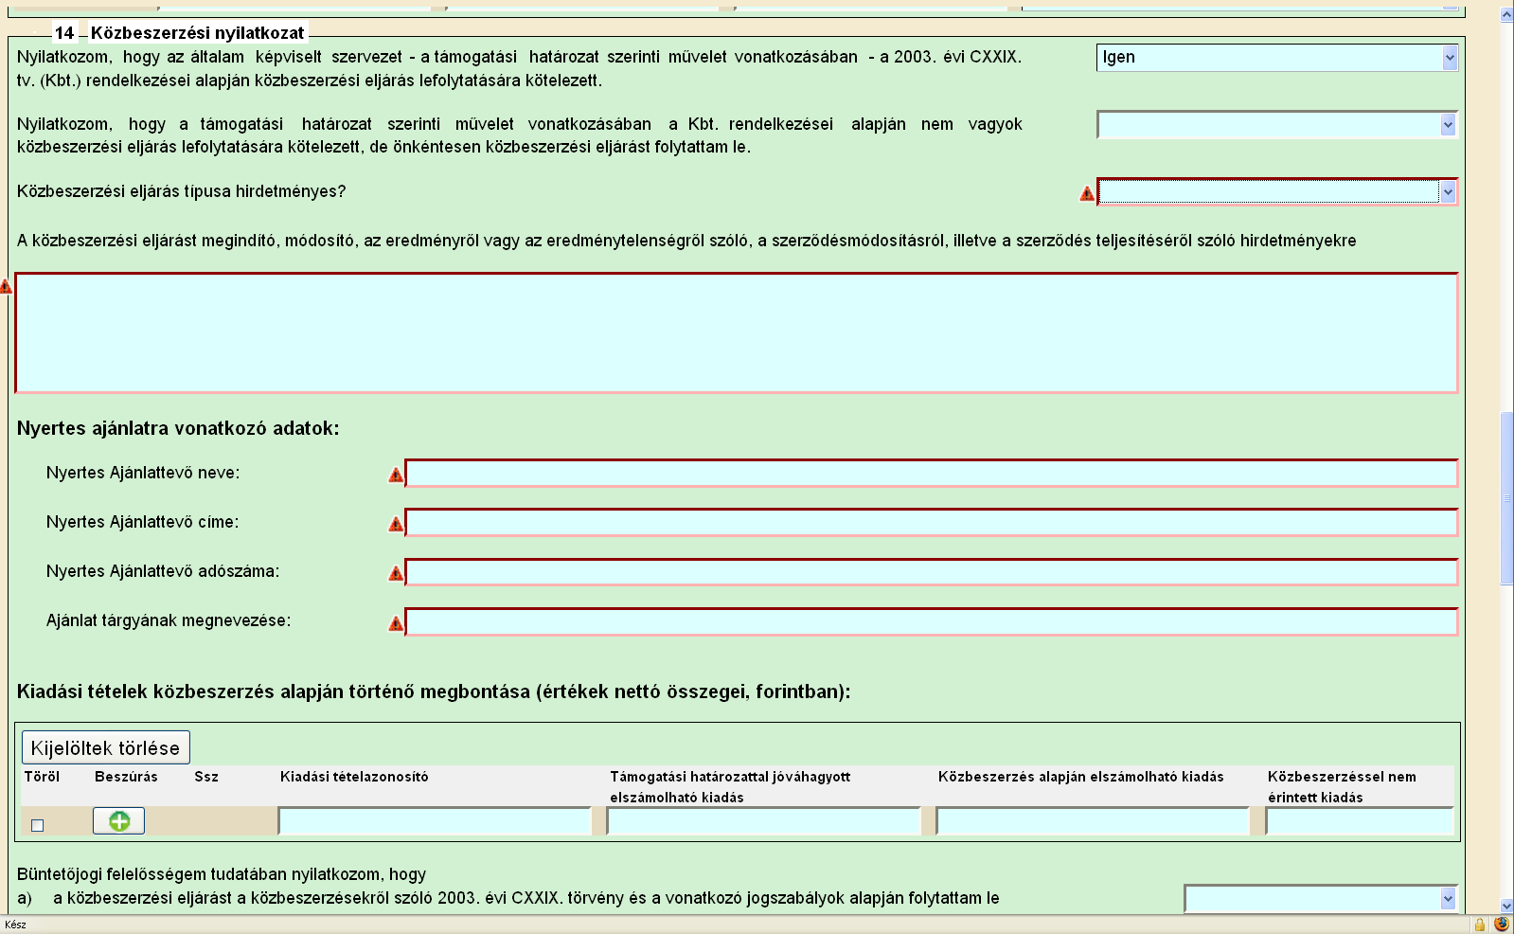1514x934 pixels.
Task: Click into the large hirdetmények text area
Action: [737, 332]
